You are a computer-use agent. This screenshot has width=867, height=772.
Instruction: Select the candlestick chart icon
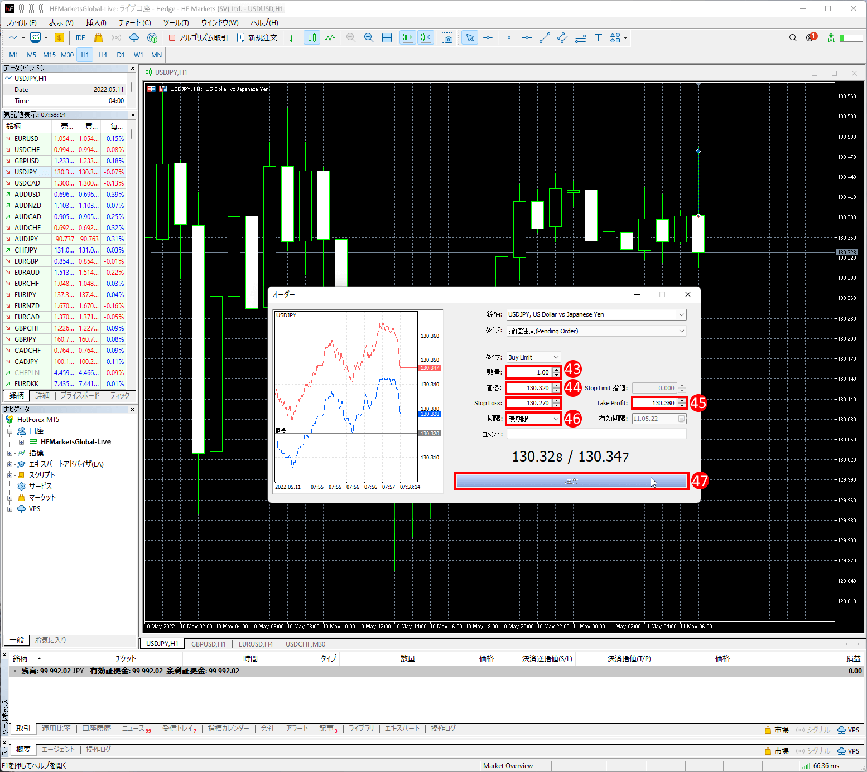coord(312,38)
